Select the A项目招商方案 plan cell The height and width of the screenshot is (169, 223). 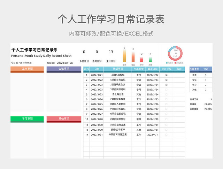tap(118, 125)
